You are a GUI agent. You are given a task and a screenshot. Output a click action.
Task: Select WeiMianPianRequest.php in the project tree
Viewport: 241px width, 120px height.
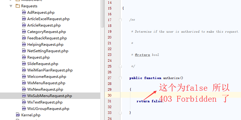tap(50, 70)
